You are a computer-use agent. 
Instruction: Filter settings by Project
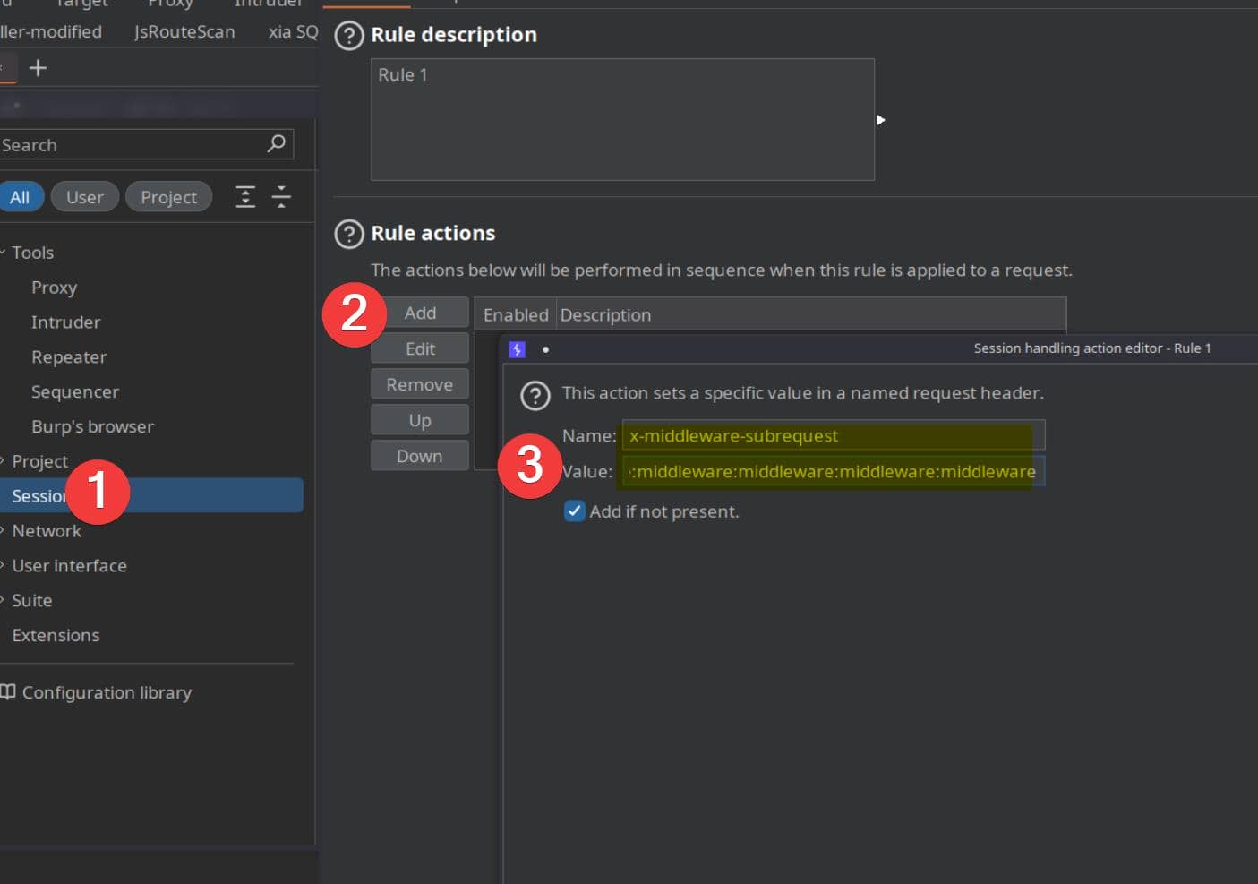[168, 197]
